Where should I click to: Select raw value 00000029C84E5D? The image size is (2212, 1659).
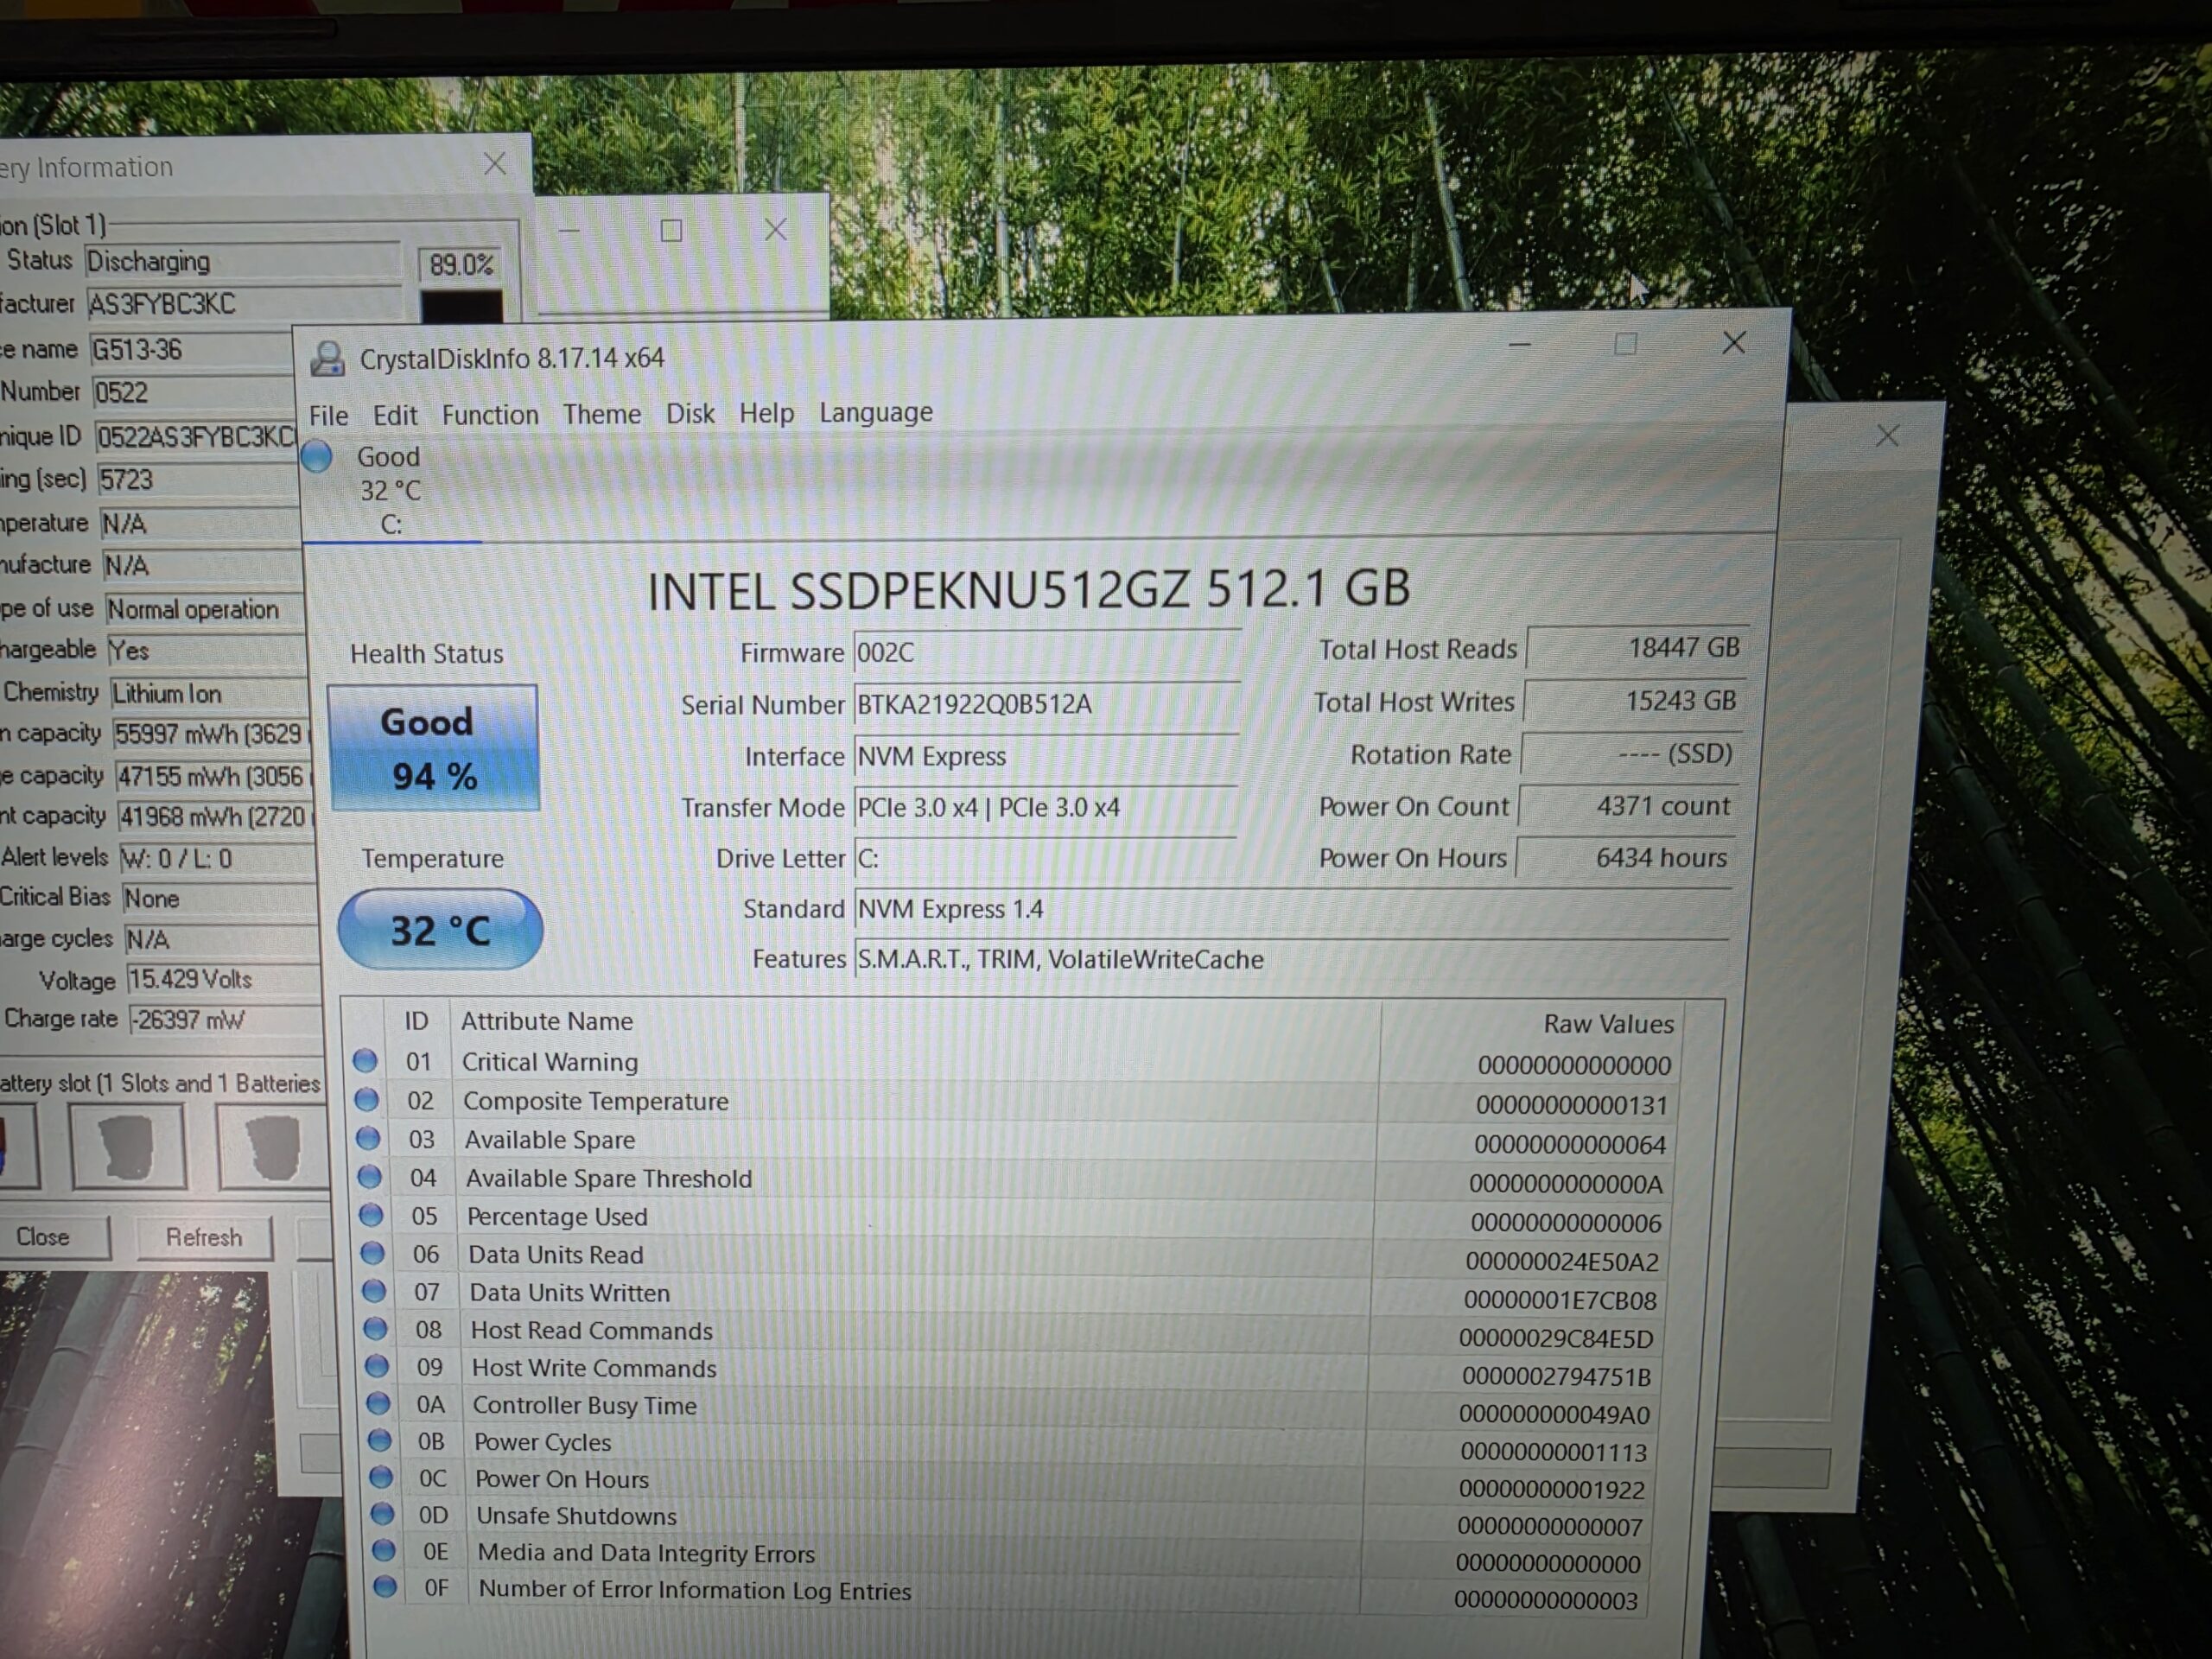tap(1556, 1338)
